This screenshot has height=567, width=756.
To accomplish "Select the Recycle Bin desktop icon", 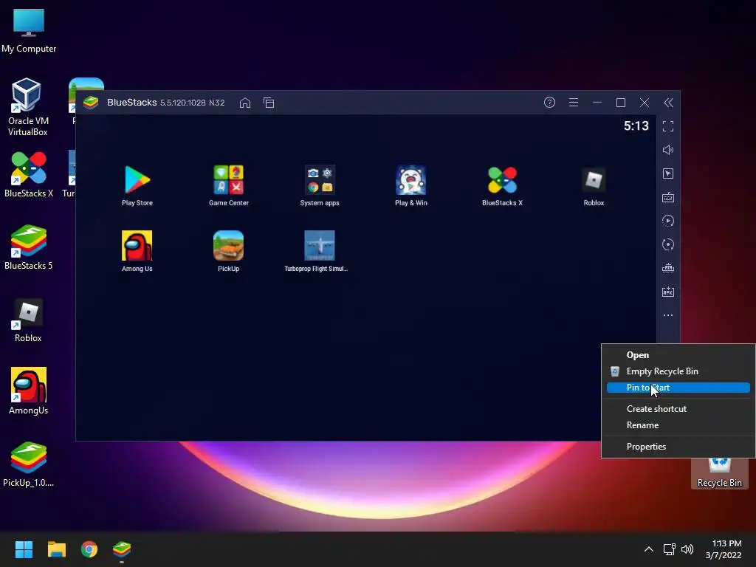I will tap(719, 473).
